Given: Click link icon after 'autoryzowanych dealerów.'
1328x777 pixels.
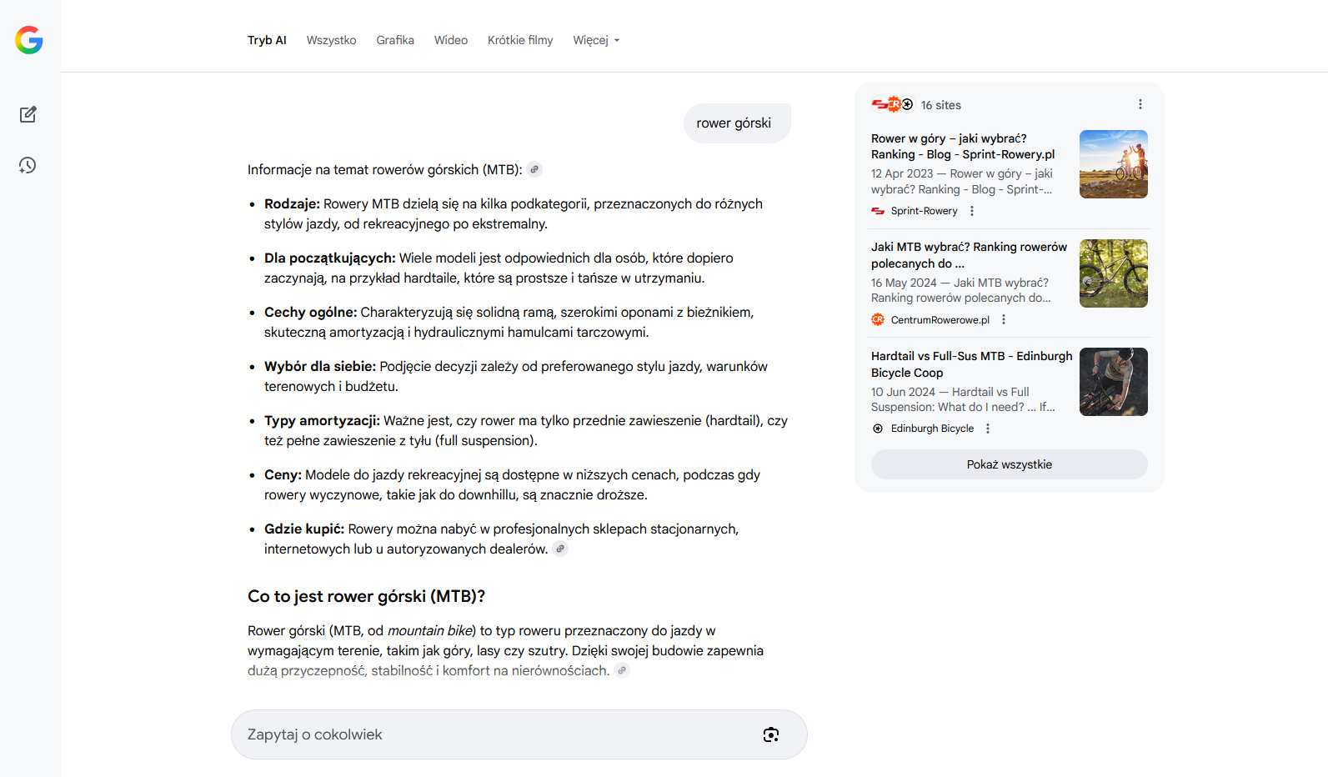Looking at the screenshot, I should [560, 549].
